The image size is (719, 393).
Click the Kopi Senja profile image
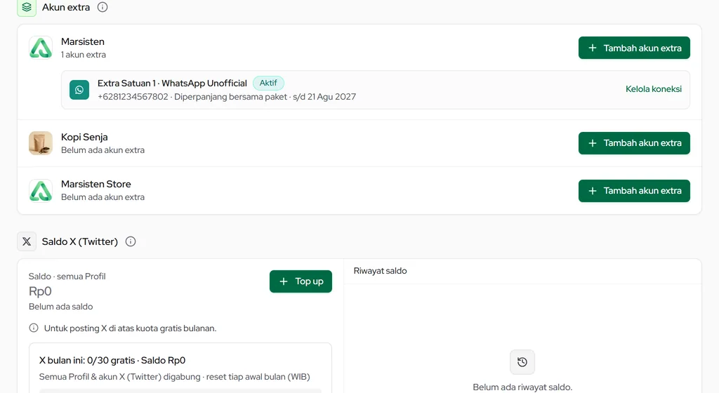pos(41,143)
